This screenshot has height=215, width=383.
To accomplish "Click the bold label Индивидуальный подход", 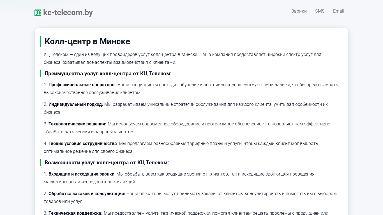I will pos(76,104).
